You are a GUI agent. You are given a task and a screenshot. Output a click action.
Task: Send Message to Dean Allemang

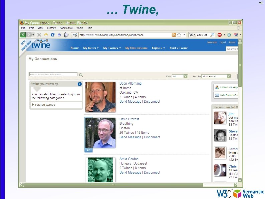130,101
